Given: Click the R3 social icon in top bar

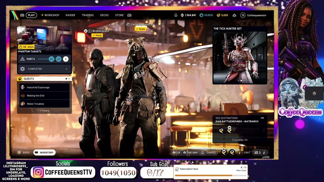Looking at the screenshot, I should click(x=176, y=15).
